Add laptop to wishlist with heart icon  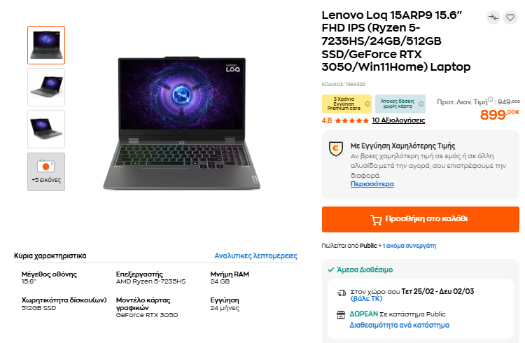510,17
